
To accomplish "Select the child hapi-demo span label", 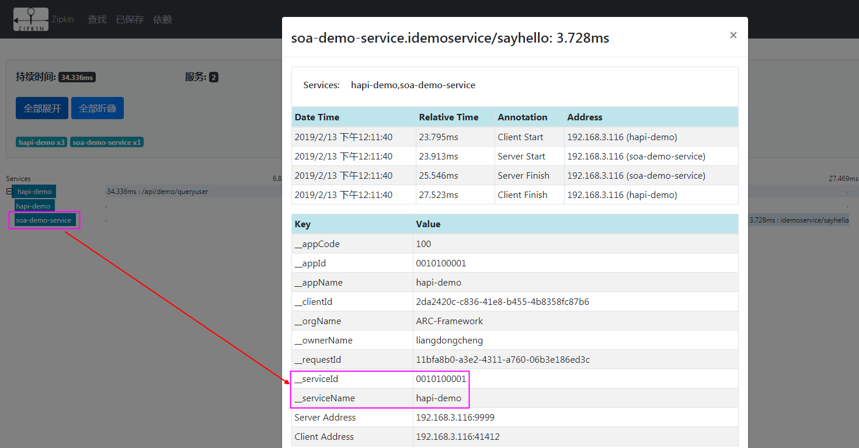I will [x=33, y=206].
